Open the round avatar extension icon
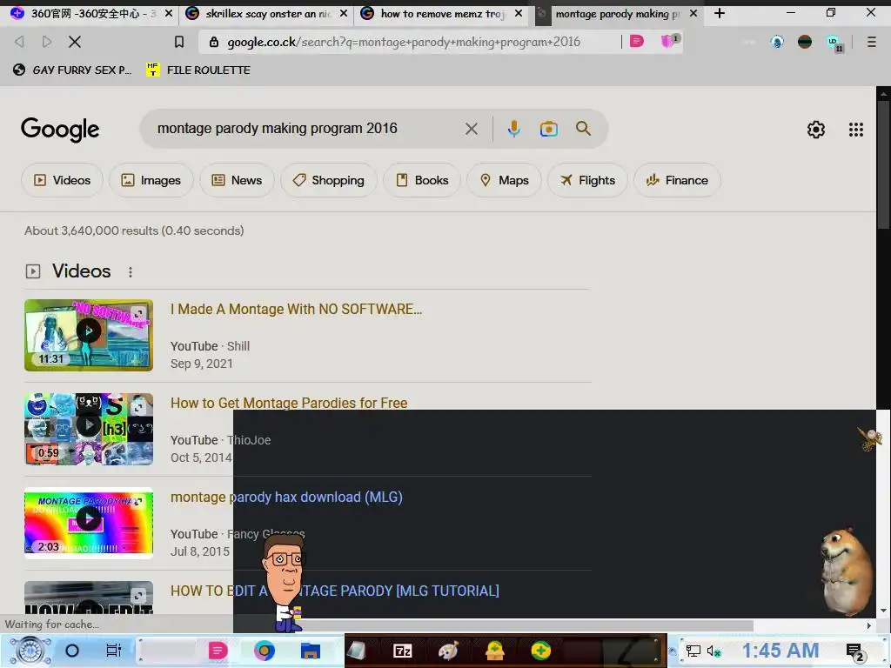 tap(777, 42)
